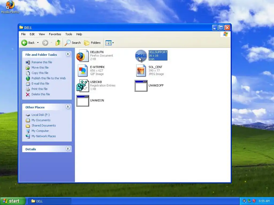Open the View menu
This screenshot has width=274, height=205.
pyautogui.click(x=42, y=34)
